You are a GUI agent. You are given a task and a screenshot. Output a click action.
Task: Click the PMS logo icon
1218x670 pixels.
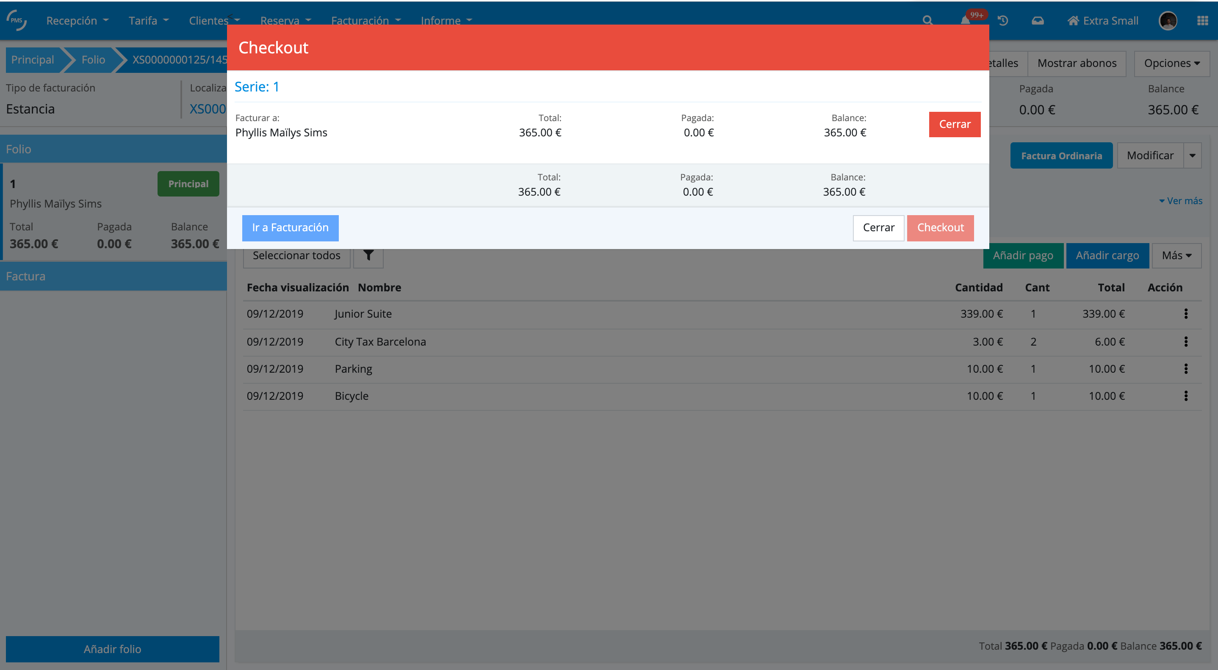17,20
